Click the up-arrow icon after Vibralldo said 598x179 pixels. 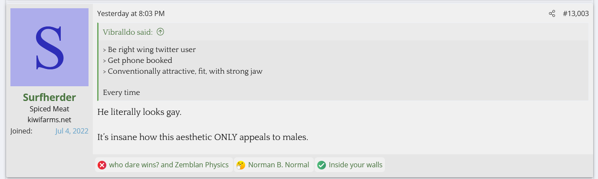[161, 32]
